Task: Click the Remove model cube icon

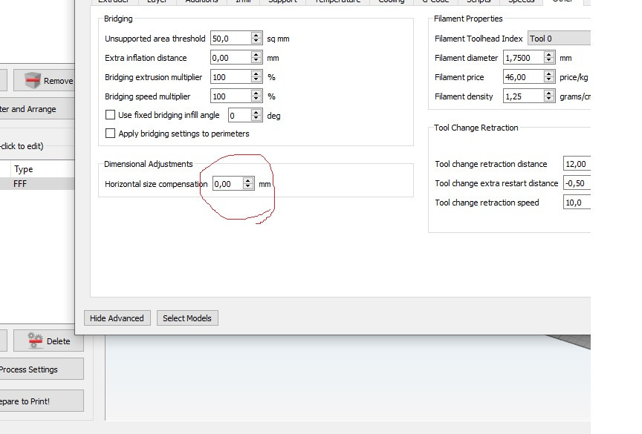Action: [33, 80]
